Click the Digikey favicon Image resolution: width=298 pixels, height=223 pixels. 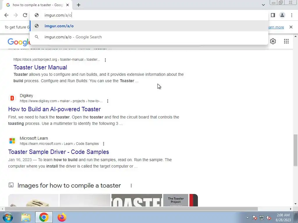tap(12, 98)
